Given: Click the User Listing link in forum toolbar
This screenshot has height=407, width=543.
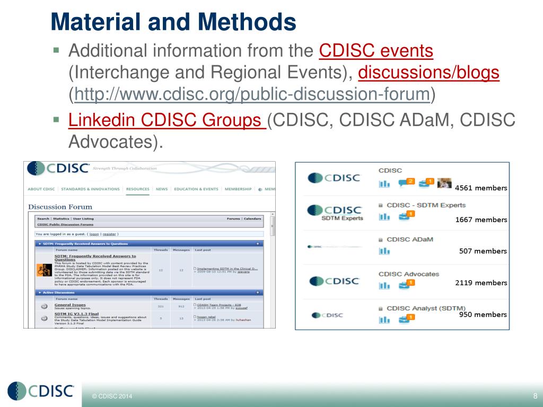Looking at the screenshot, I should coord(83,219).
